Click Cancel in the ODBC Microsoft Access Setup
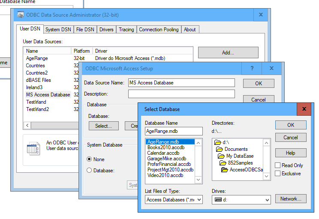319x219 pixels. pos(259,99)
